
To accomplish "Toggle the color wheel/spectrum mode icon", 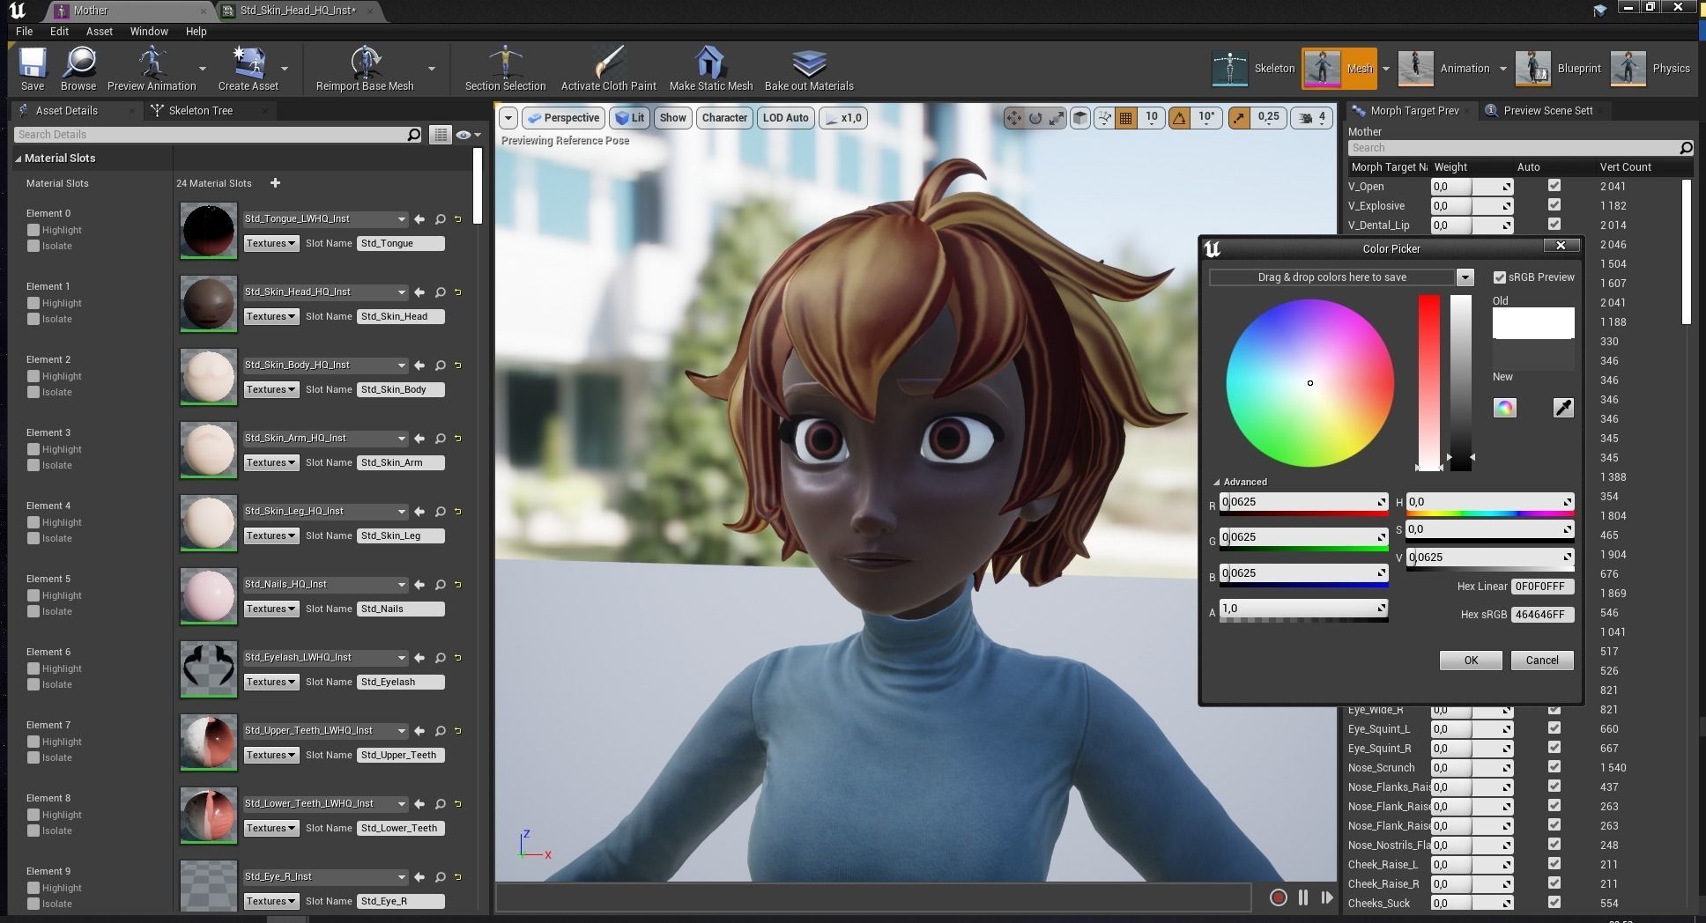I will 1505,408.
